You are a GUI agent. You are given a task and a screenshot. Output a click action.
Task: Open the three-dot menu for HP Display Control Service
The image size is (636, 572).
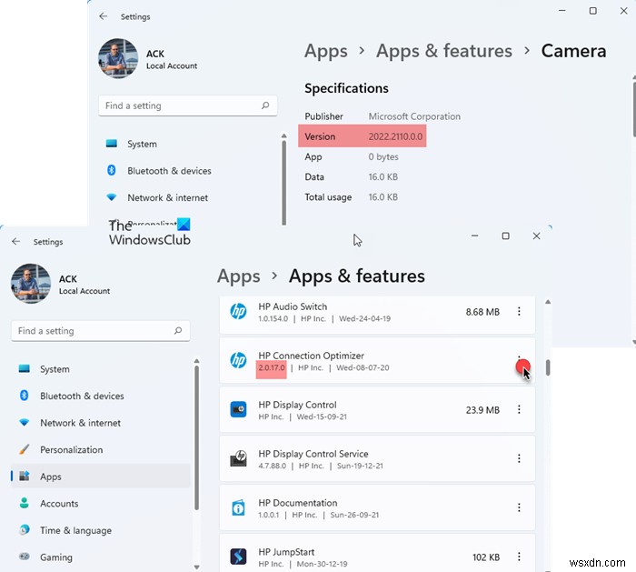519,458
